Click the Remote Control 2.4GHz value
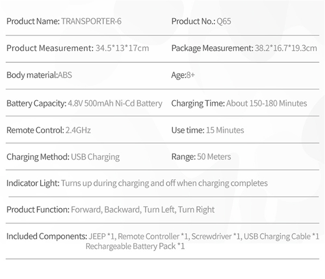Screen dimensions: 325x279 point(78,130)
